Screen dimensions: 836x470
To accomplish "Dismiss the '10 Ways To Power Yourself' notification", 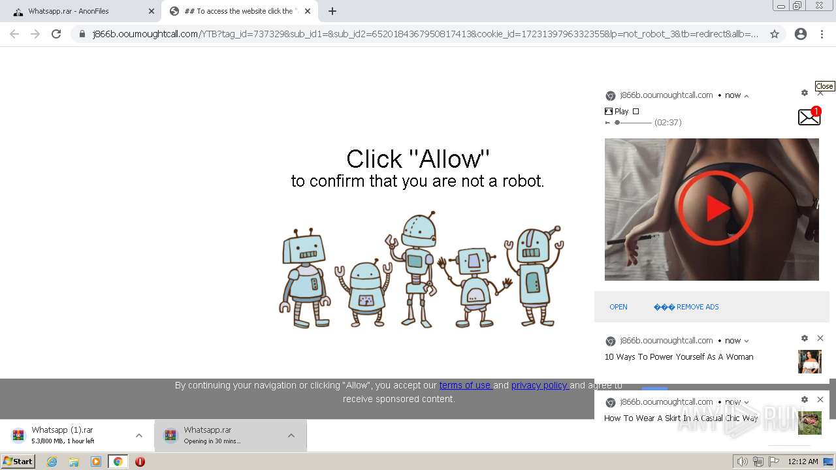I will click(820, 338).
